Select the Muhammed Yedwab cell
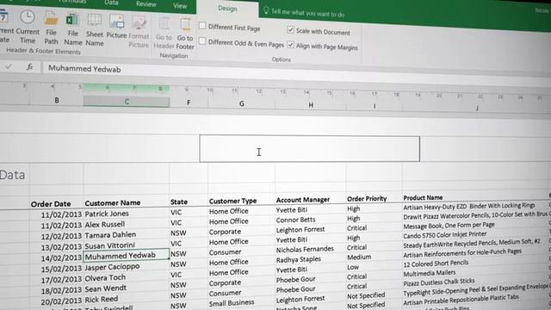The width and height of the screenshot is (551, 310). point(127,256)
